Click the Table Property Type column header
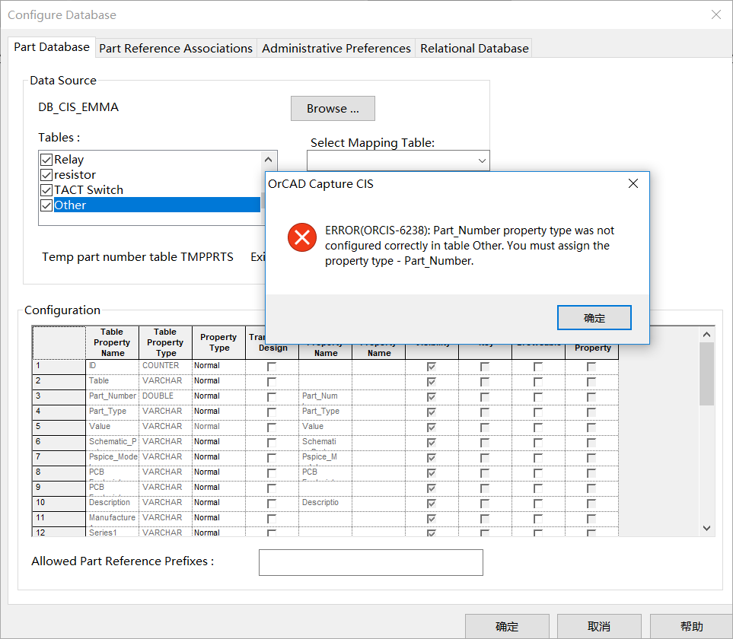The width and height of the screenshot is (733, 639). pos(165,342)
